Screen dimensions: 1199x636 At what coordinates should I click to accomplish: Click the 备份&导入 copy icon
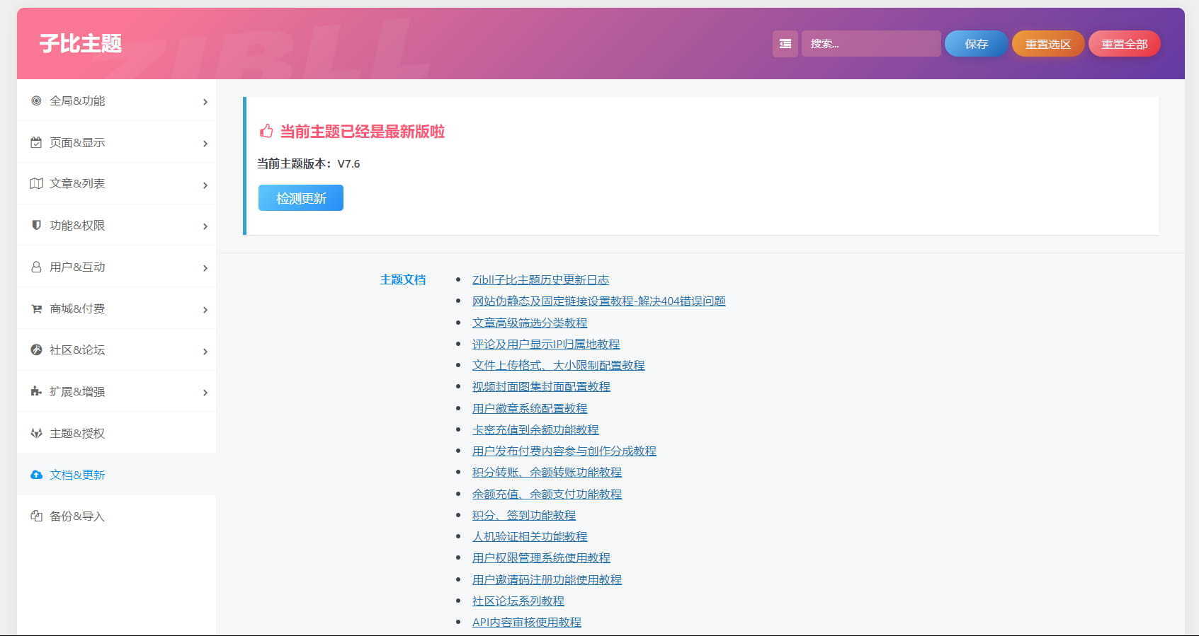click(x=36, y=516)
